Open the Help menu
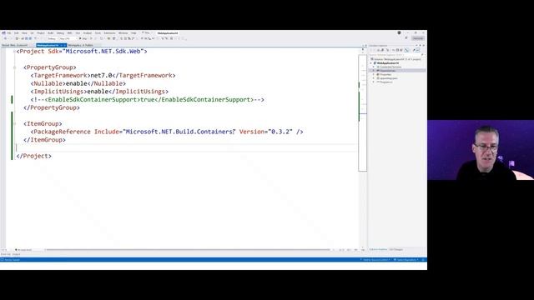 (x=133, y=33)
